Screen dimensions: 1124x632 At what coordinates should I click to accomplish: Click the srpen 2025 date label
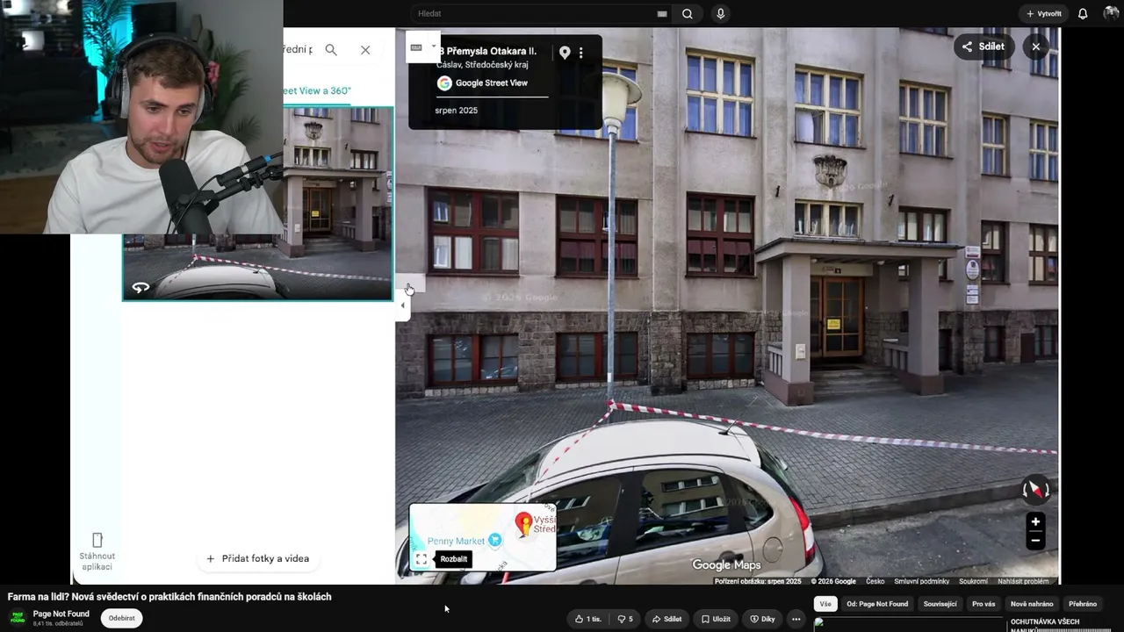457,111
